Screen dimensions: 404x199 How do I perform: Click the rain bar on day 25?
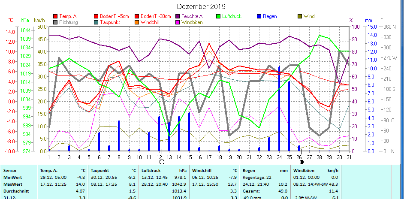(x=289, y=116)
